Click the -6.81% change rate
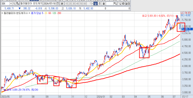This screenshot has width=193, height=98. click(x=38, y=9)
